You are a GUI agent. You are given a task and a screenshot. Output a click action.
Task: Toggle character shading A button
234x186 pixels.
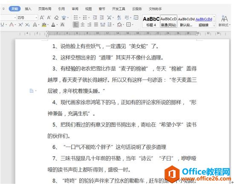(62, 25)
